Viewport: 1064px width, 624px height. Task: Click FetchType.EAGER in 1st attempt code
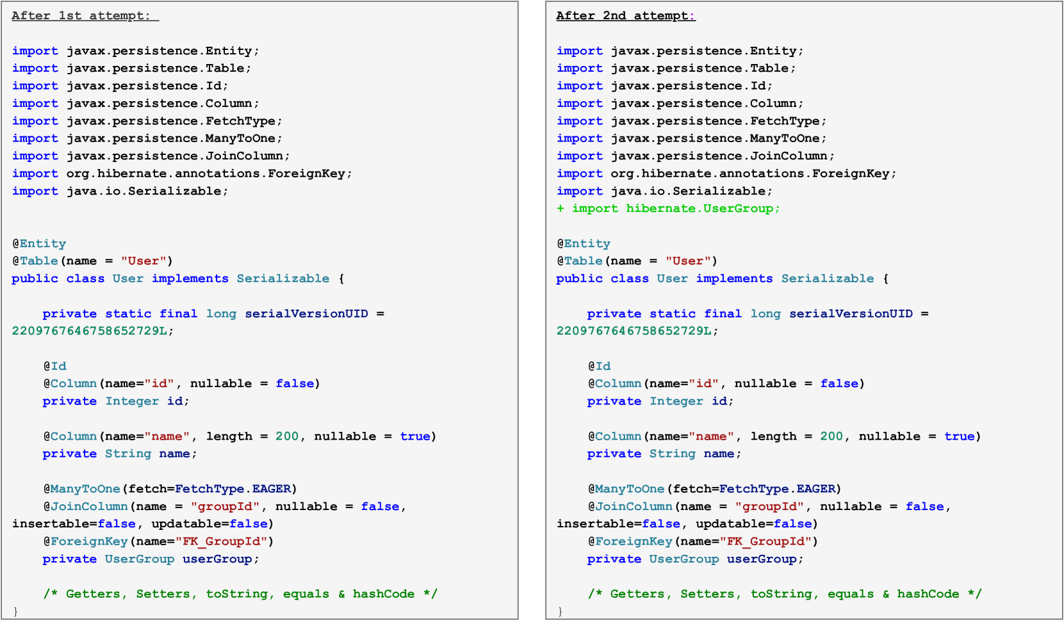(x=233, y=489)
